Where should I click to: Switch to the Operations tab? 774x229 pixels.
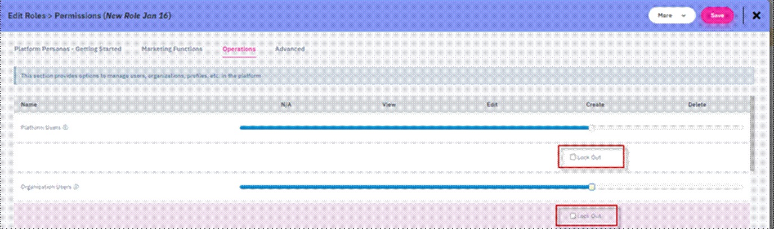239,49
